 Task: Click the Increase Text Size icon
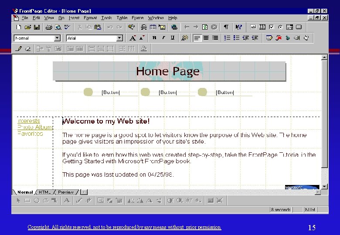point(133,38)
